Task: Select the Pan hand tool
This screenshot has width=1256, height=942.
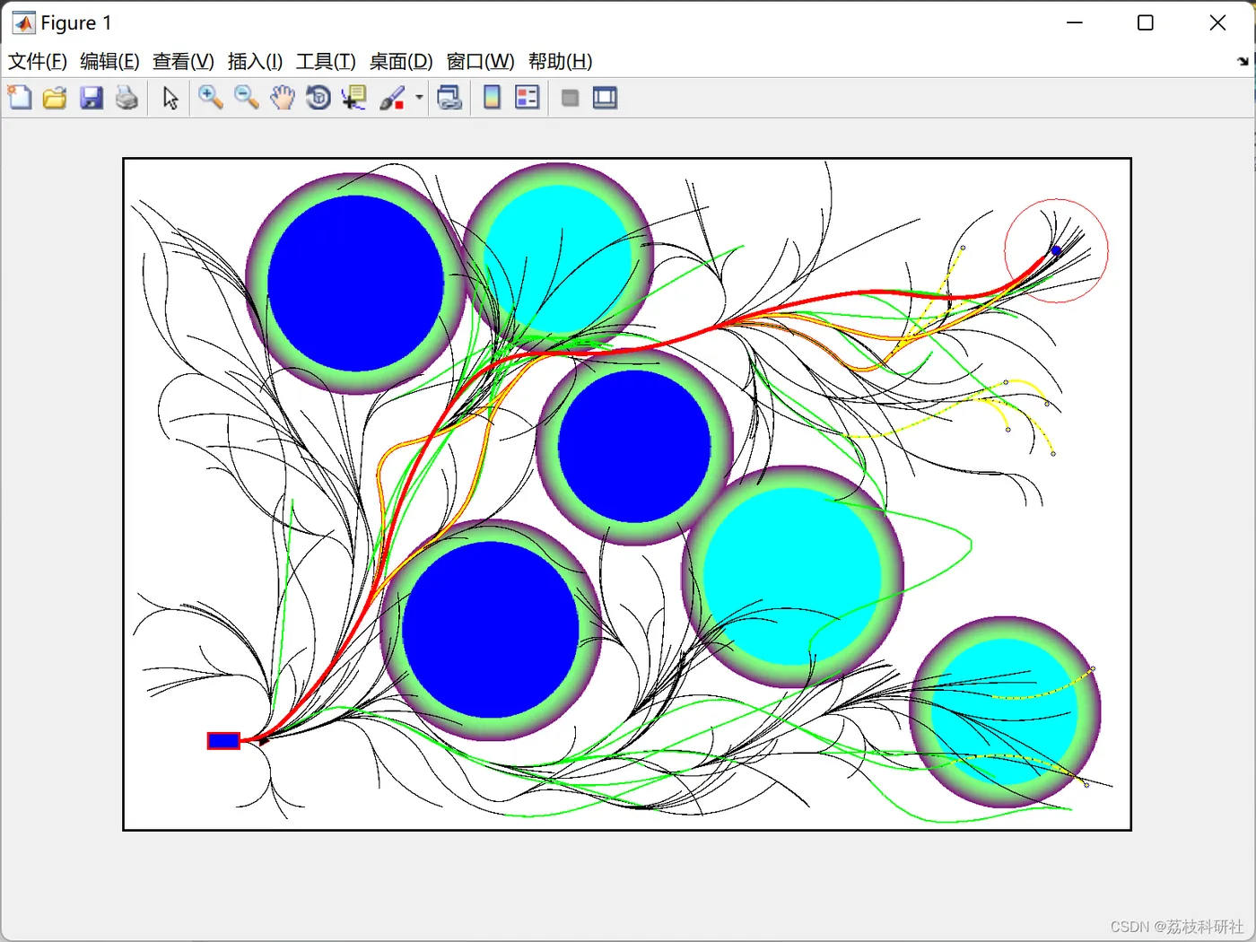Action: pos(283,98)
